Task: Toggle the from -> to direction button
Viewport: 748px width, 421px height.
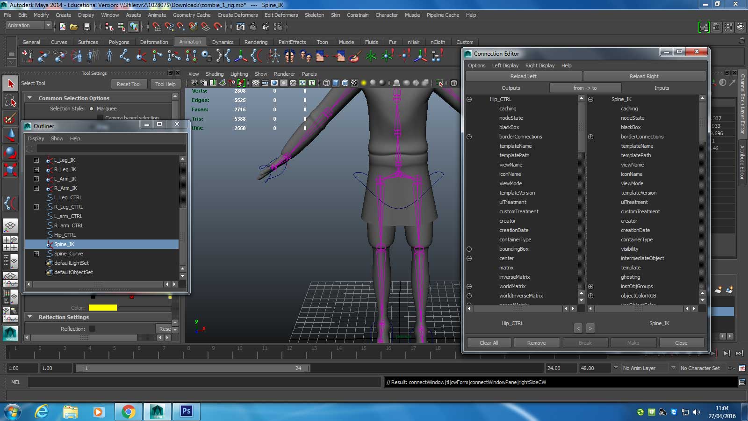Action: [585, 88]
